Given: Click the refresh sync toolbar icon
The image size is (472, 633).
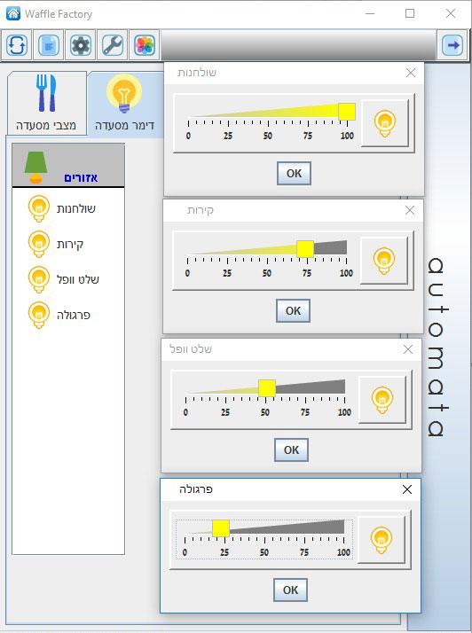Looking at the screenshot, I should tap(16, 45).
